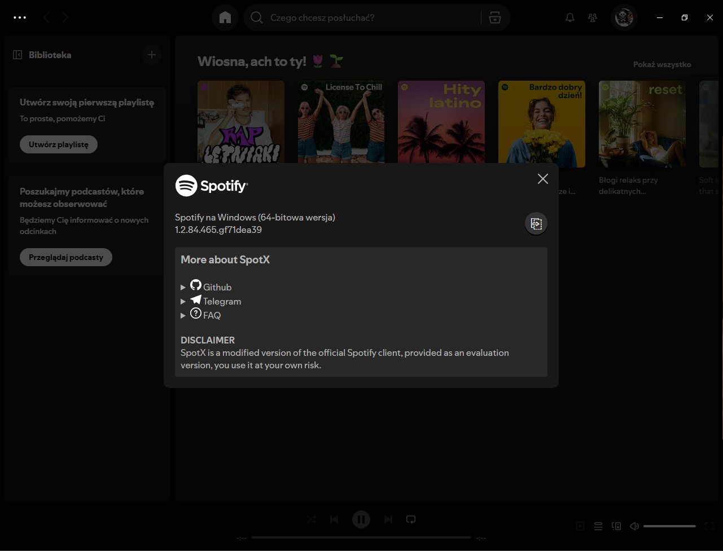
Task: Collapse the Biblioteka sidebar
Action: pyautogui.click(x=17, y=55)
